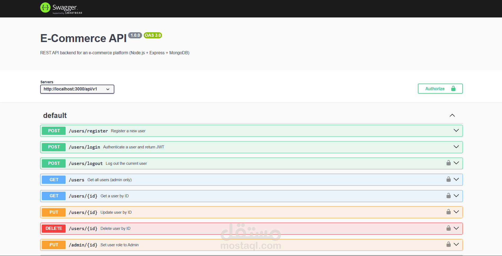Open the Servers dropdown
This screenshot has height=256, width=502.
(77, 89)
